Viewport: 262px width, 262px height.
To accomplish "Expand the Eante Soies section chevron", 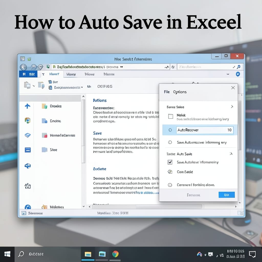I will coord(232,107).
